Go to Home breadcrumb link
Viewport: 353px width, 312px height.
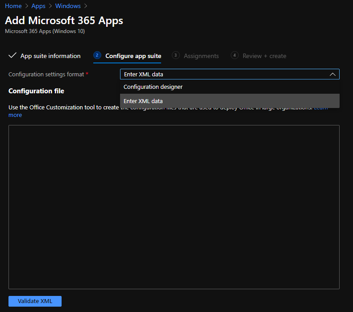(x=13, y=6)
